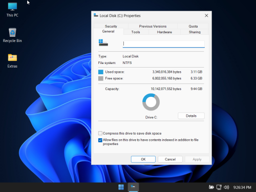Screen dimensions: 256x192
Task: Click the Details button
Action: [191, 116]
